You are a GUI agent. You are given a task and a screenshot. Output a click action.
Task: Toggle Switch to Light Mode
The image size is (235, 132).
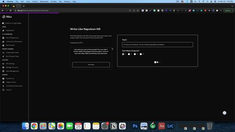click(4, 23)
